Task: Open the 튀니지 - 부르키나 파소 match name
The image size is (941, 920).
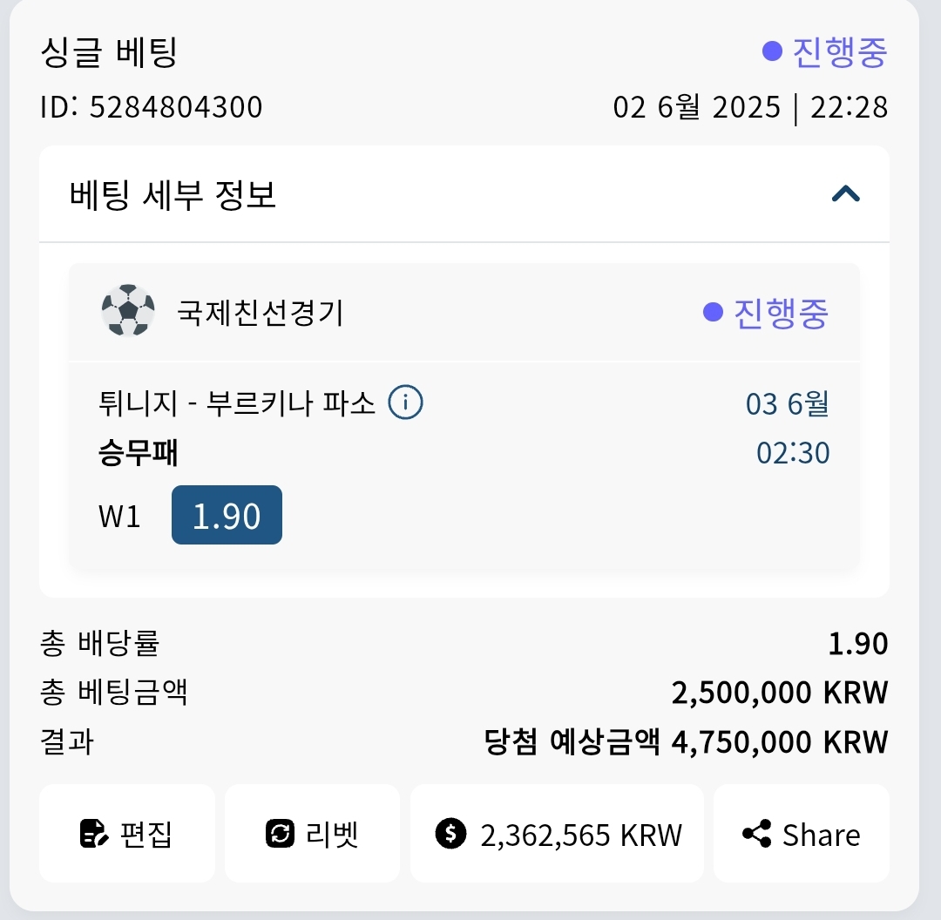Action: (236, 402)
